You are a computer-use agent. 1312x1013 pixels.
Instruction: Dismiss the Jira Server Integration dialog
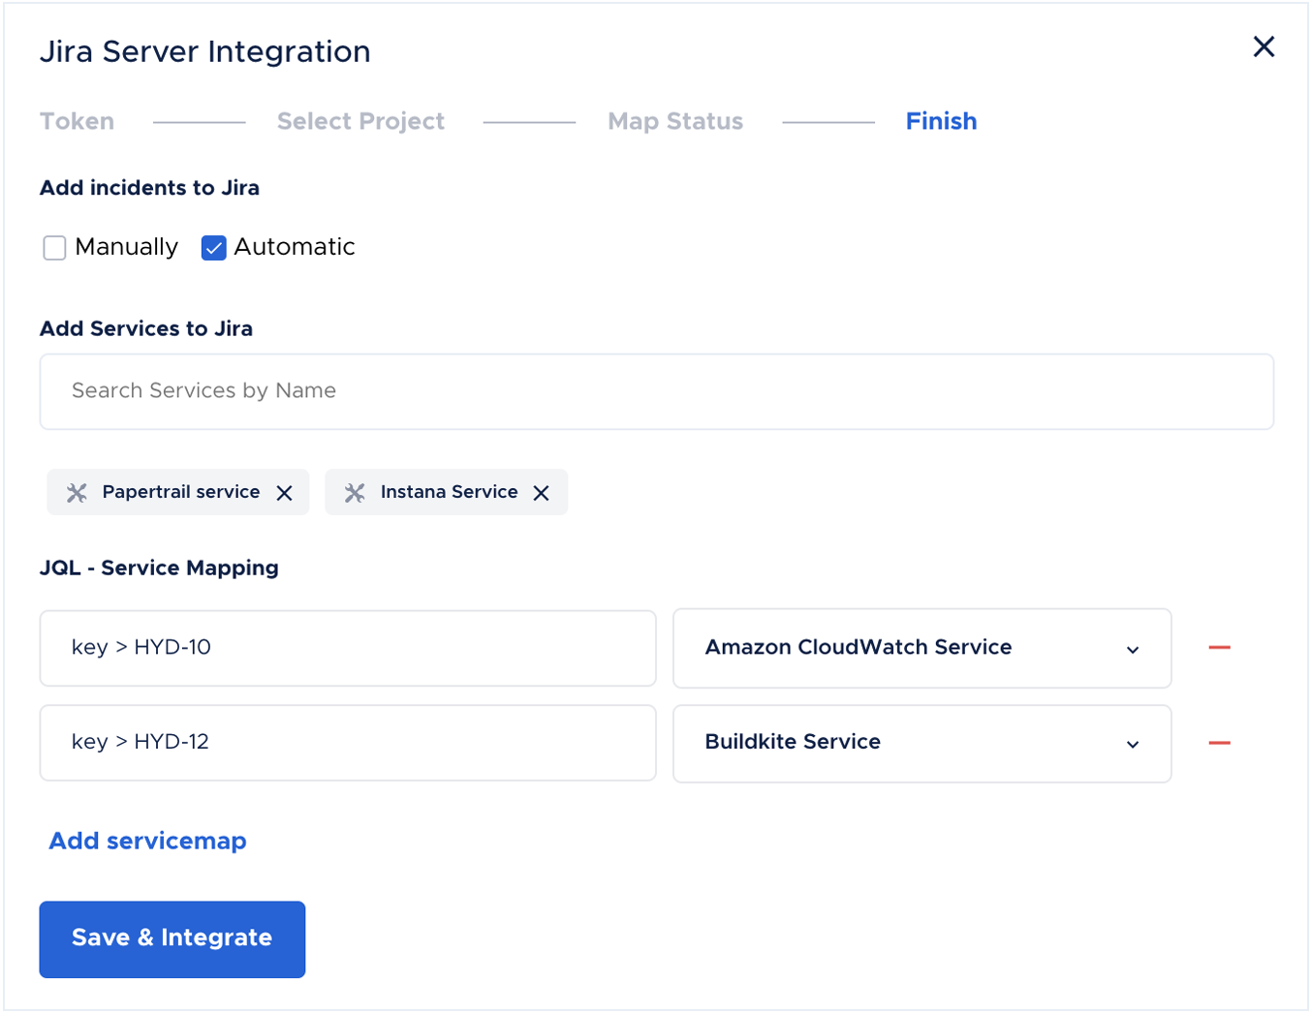pyautogui.click(x=1264, y=46)
